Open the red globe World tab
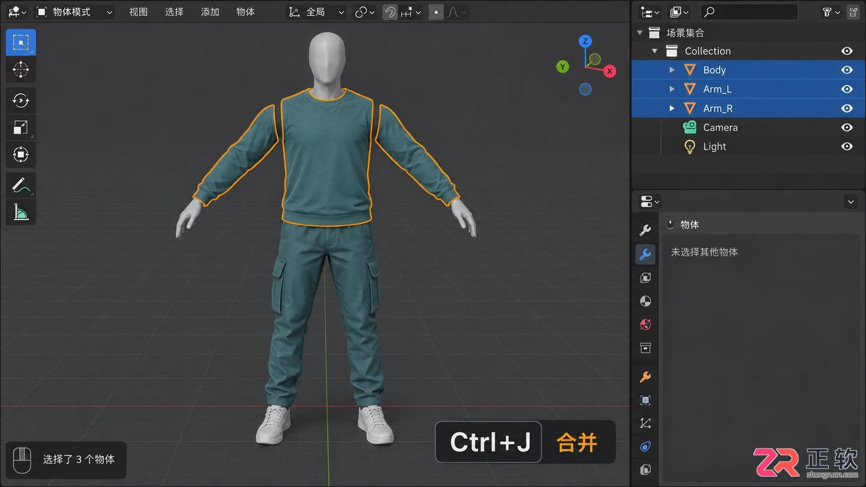 click(645, 325)
